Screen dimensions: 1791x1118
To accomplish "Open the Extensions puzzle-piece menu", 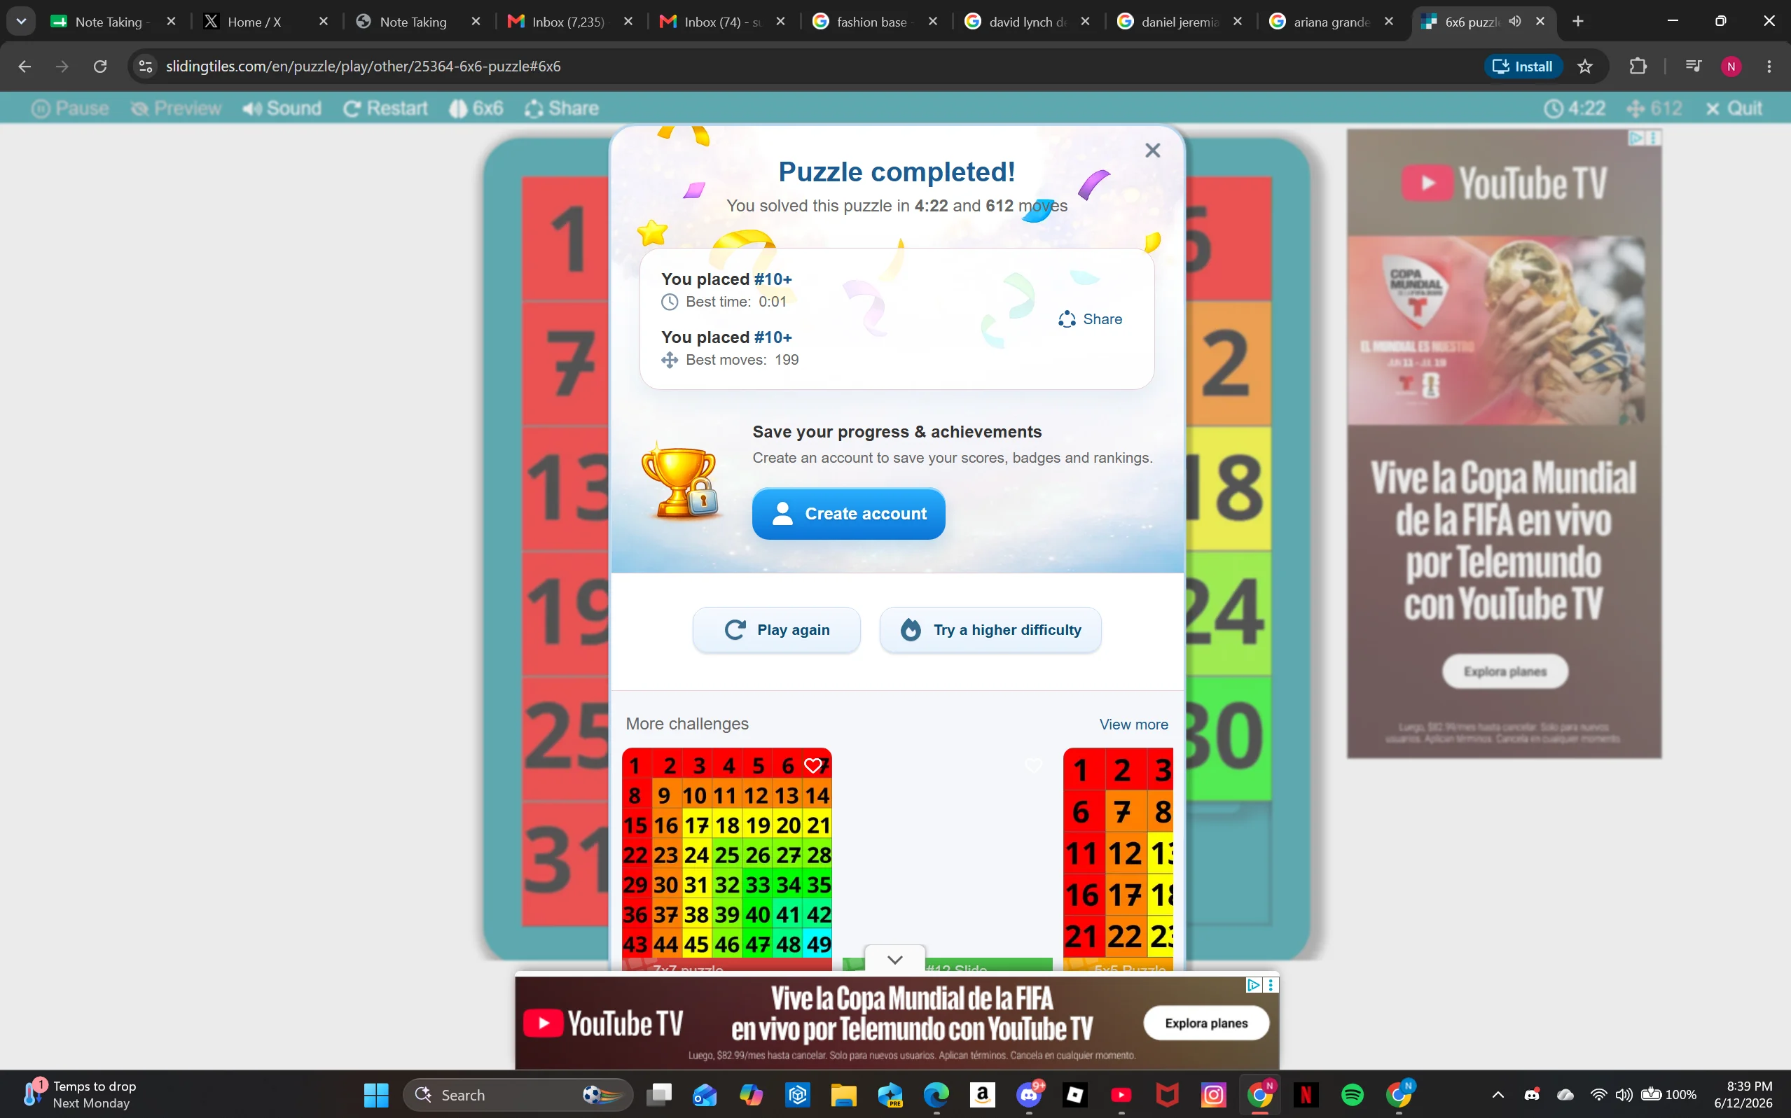I will [1638, 67].
